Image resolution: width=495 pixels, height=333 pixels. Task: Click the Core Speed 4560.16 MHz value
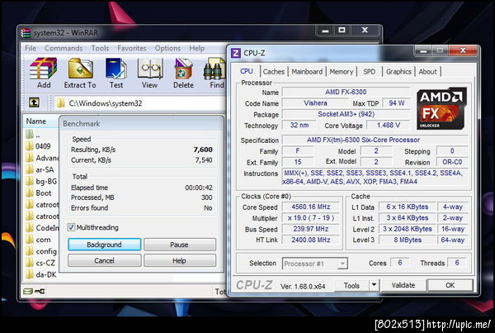311,207
